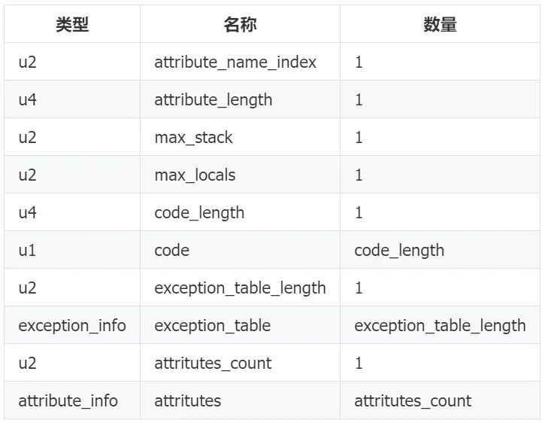Click the code name cell
Screen dimensions: 545x423
coord(172,250)
